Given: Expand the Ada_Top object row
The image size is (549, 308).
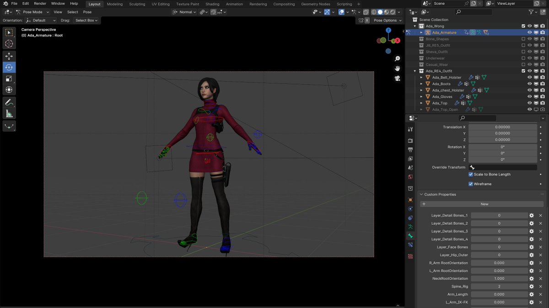Looking at the screenshot, I should [x=421, y=103].
